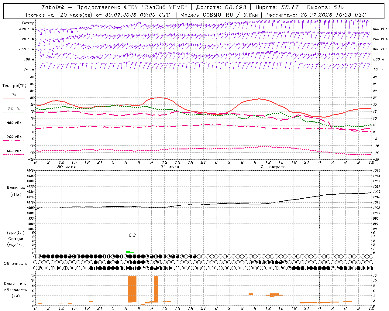Click the red solid line sample under '2м' legend
389x311 pixels.
(14, 98)
